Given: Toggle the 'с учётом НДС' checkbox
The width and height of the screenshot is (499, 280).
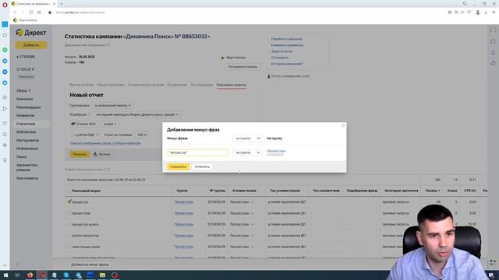Looking at the screenshot, I should (72, 135).
